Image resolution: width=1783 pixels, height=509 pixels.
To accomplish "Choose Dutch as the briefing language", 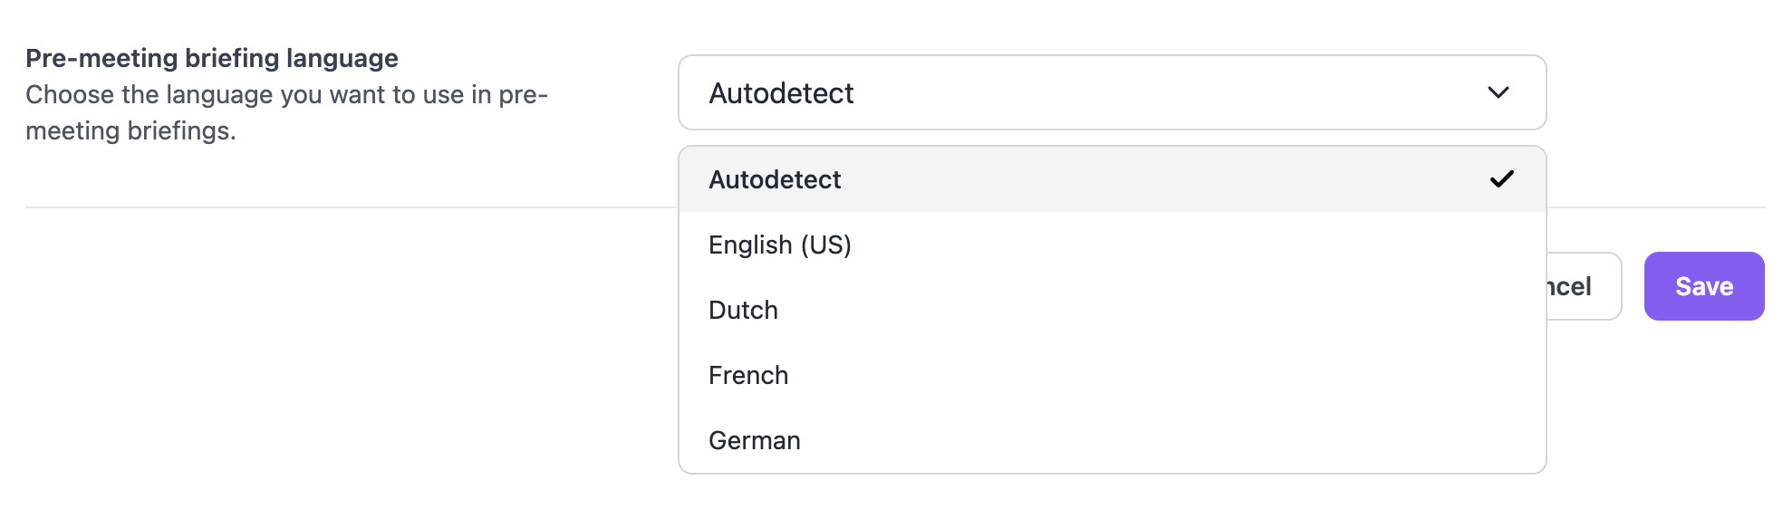I will 743,310.
